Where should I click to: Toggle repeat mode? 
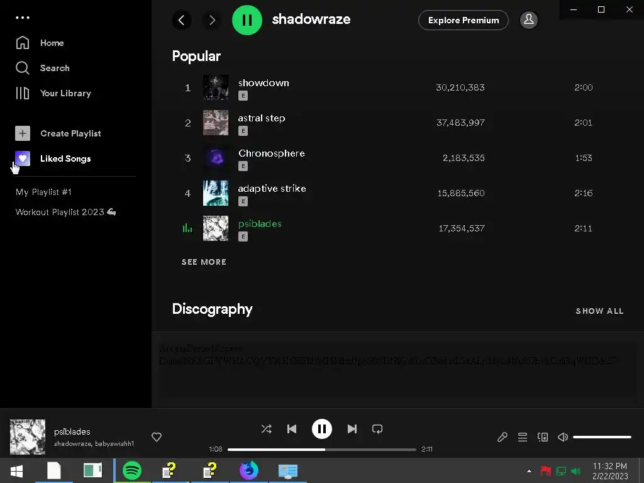tap(377, 429)
